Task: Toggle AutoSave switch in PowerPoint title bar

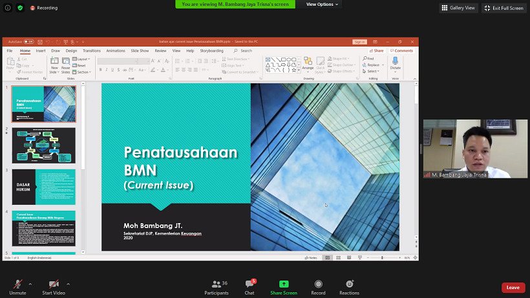Action: tap(28, 41)
